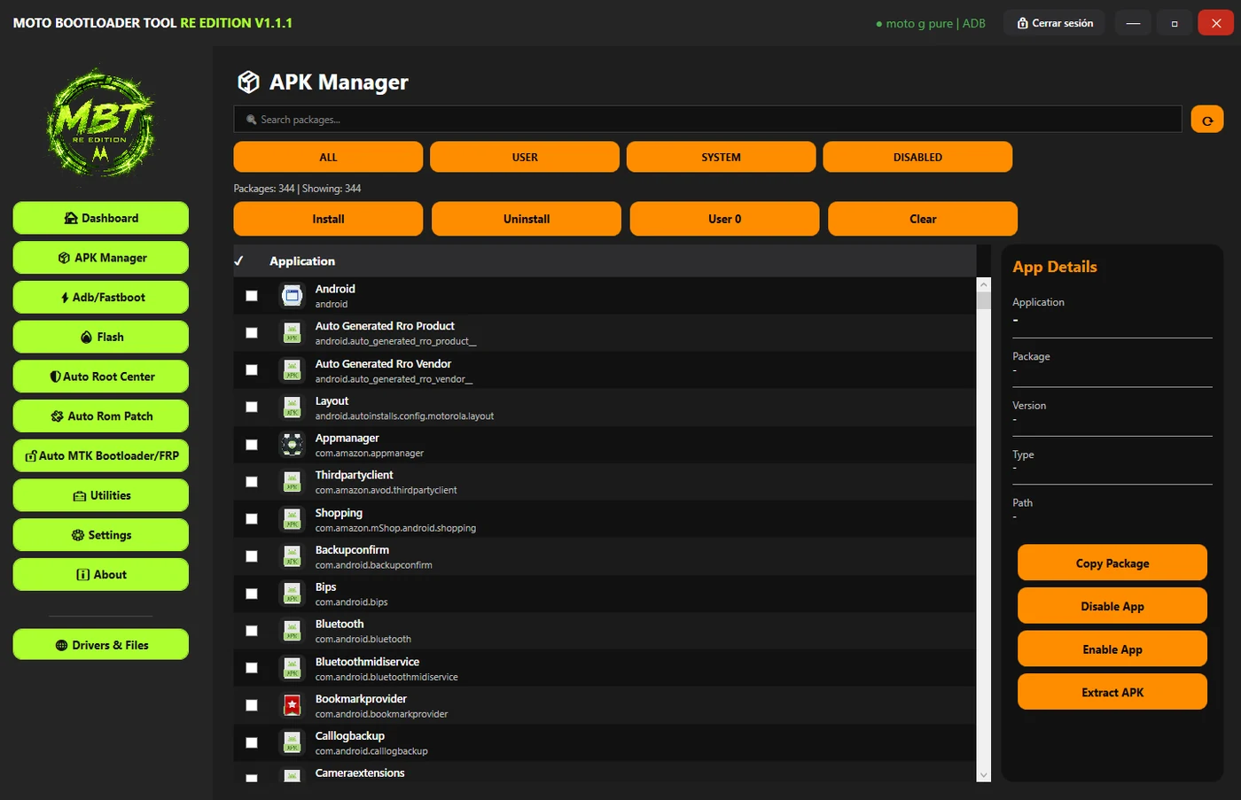The image size is (1241, 800).
Task: Click the Auto Generated Rro Vendor APK icon
Action: pos(292,370)
